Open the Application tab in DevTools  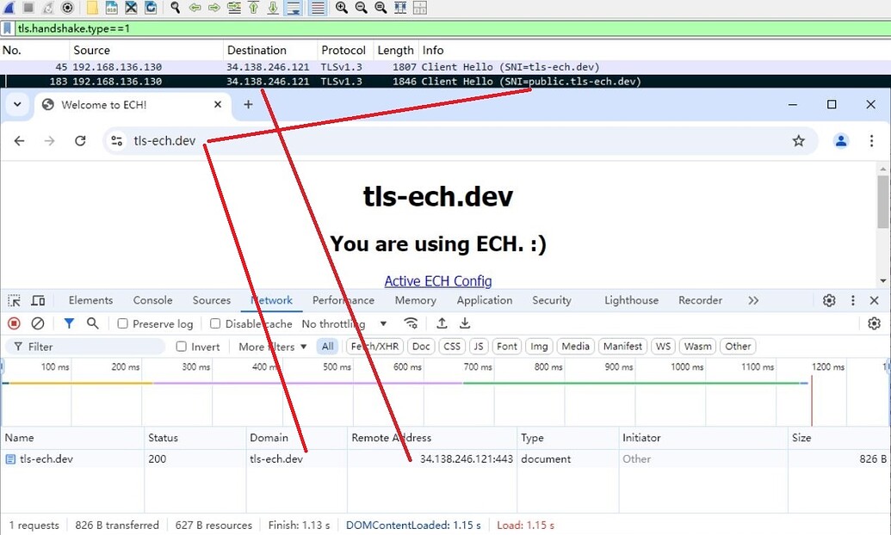[x=484, y=300]
